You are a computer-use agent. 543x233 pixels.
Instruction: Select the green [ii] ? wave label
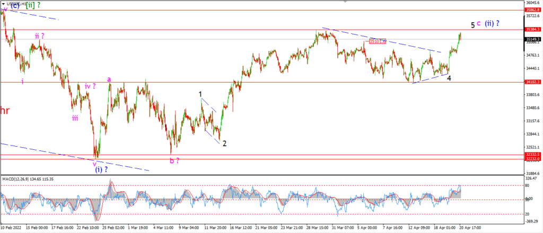tap(36, 5)
